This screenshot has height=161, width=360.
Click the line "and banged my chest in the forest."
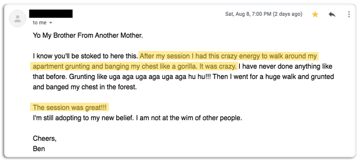pyautogui.click(x=84, y=87)
